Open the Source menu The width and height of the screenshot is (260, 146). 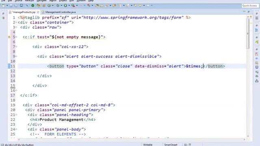pos(18,1)
